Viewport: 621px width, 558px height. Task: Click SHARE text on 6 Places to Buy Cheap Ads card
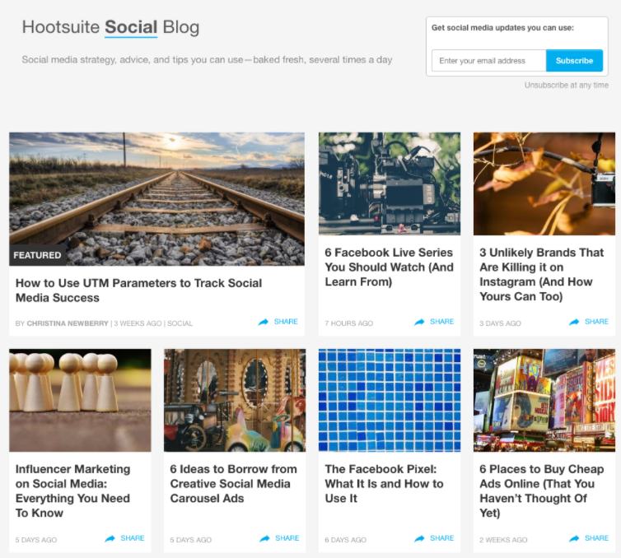597,537
